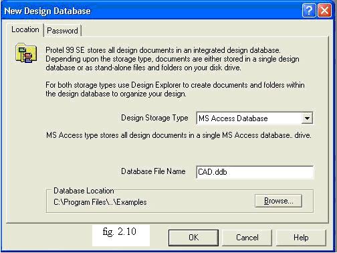Click the Design Storage Type label

(x=154, y=118)
